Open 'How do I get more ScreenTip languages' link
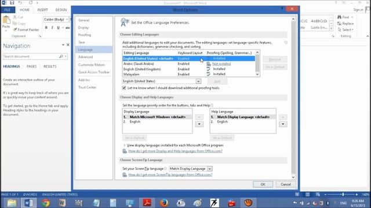 point(170,174)
